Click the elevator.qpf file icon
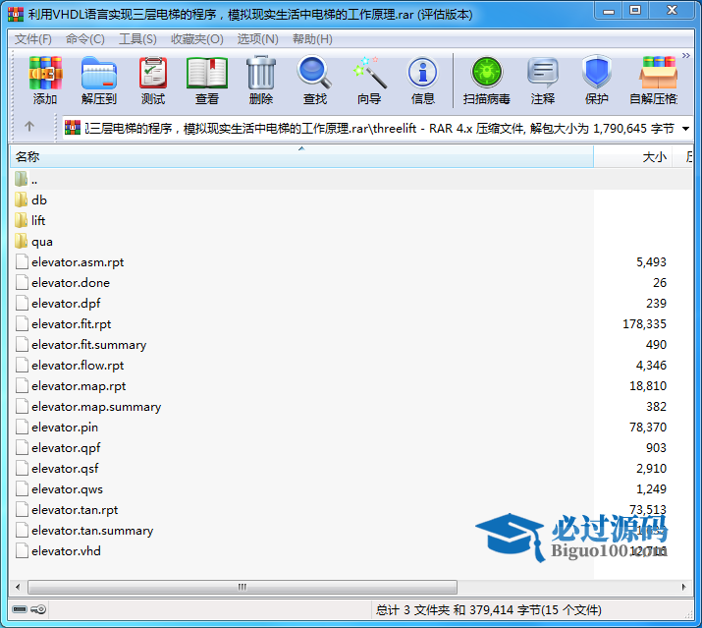The height and width of the screenshot is (628, 702). [x=22, y=447]
